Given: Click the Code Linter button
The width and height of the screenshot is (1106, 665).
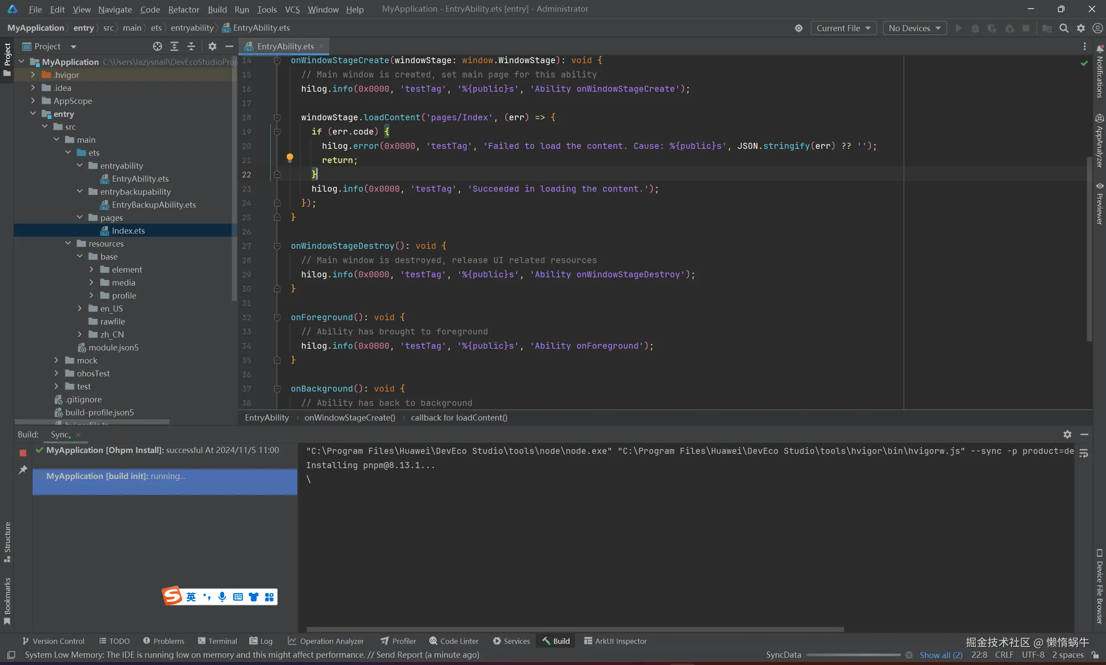Looking at the screenshot, I should 453,641.
